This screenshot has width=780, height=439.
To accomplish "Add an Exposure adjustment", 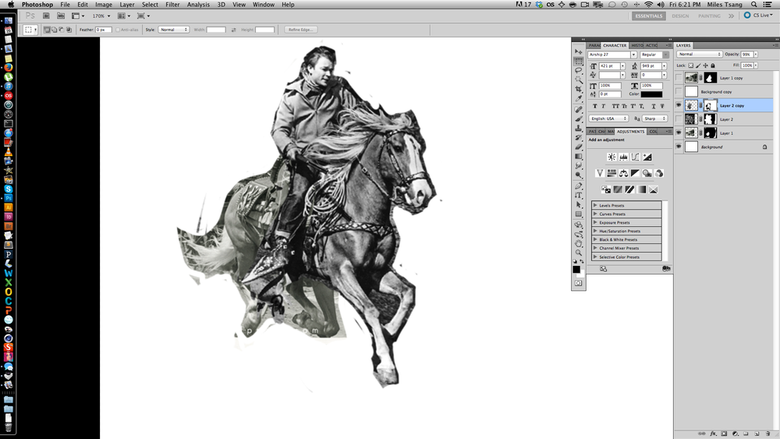I will point(647,157).
